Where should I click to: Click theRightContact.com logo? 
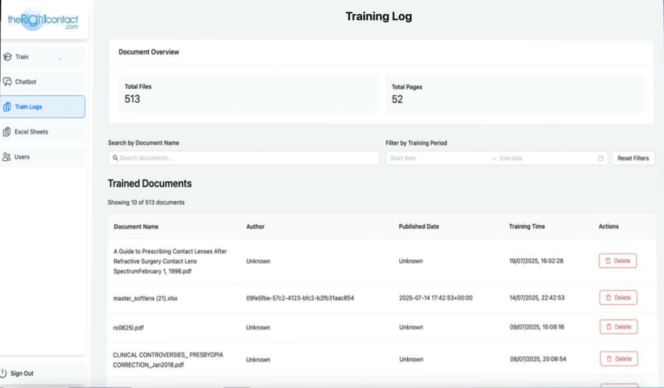43,21
